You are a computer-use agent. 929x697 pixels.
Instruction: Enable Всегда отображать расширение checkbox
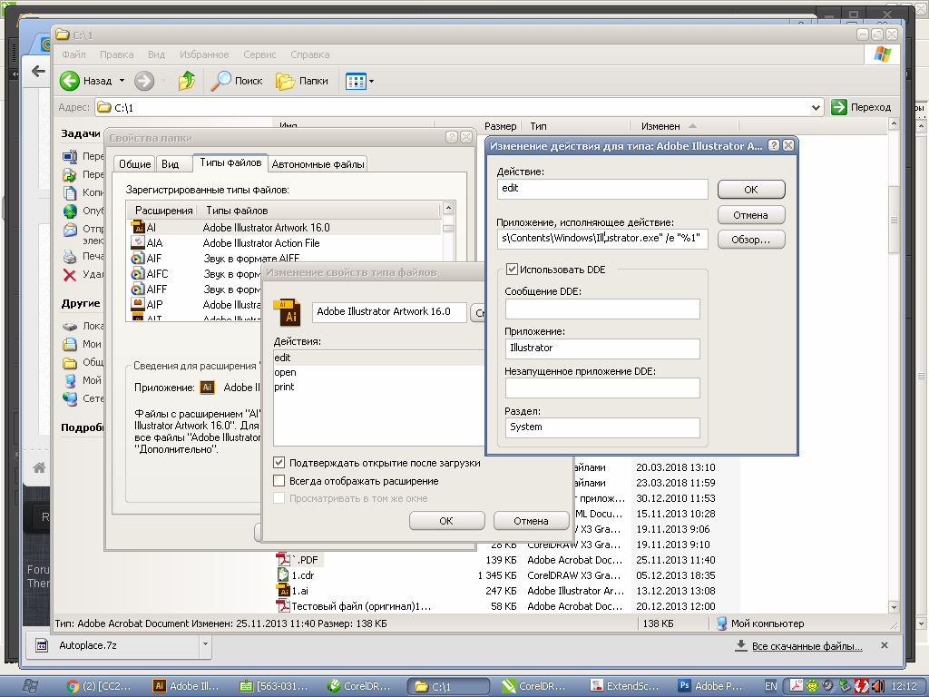[x=279, y=481]
